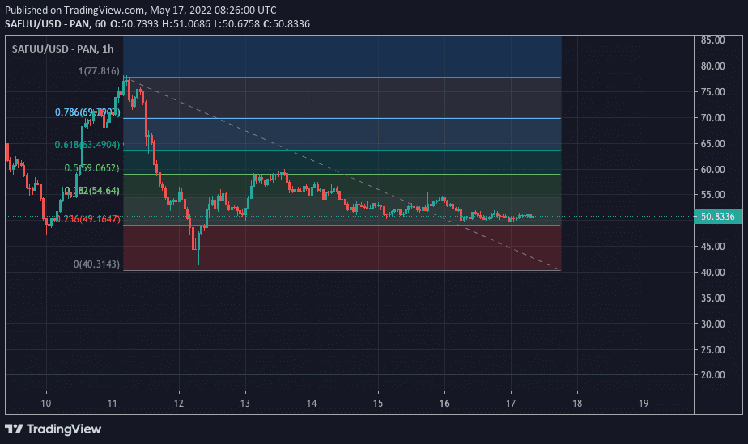This screenshot has width=748, height=444.
Task: Select the SAFUU/USD - PAN, 1h chart title
Action: 62,49
